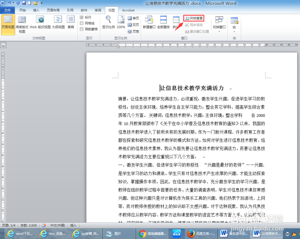
Task: Enable the 网格线 gridlines checkbox
Action: coord(82,23)
